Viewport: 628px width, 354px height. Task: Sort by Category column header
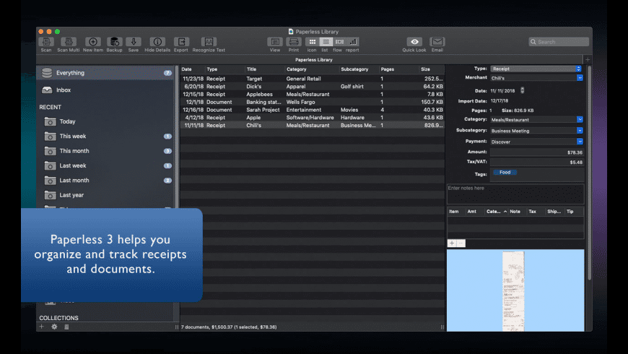coord(312,69)
